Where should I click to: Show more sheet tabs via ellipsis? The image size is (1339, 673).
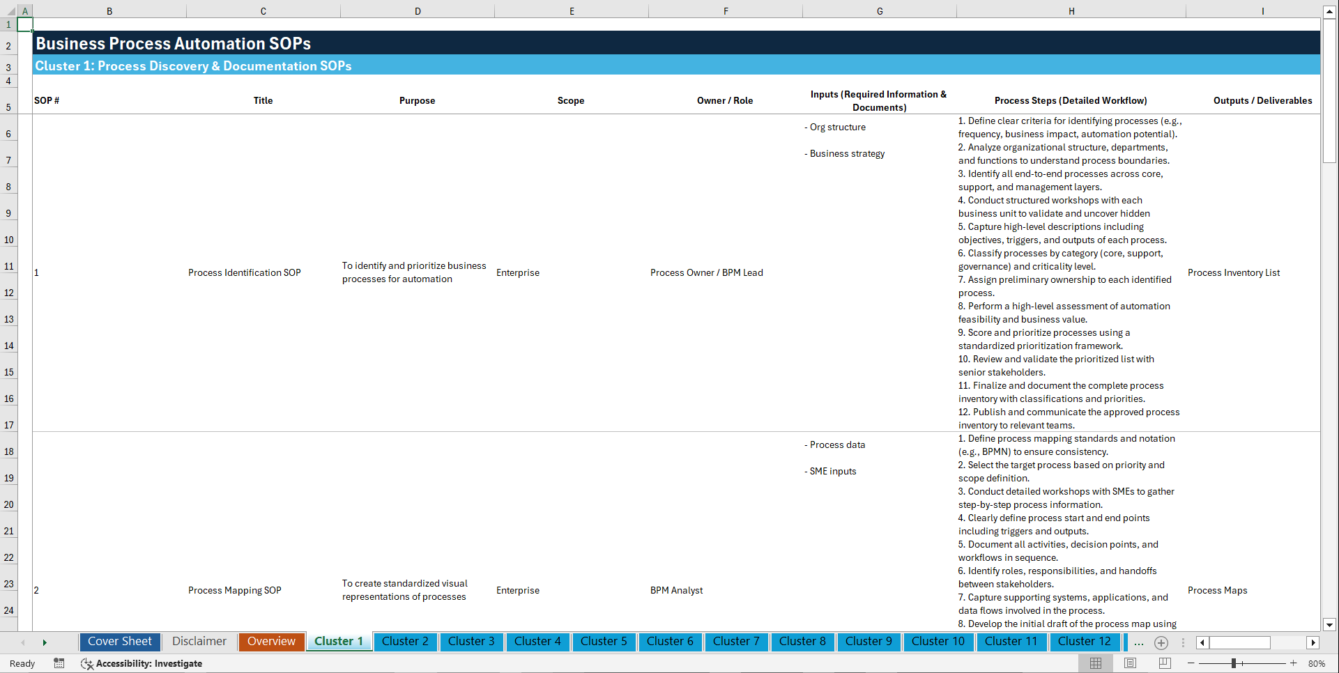point(1139,642)
